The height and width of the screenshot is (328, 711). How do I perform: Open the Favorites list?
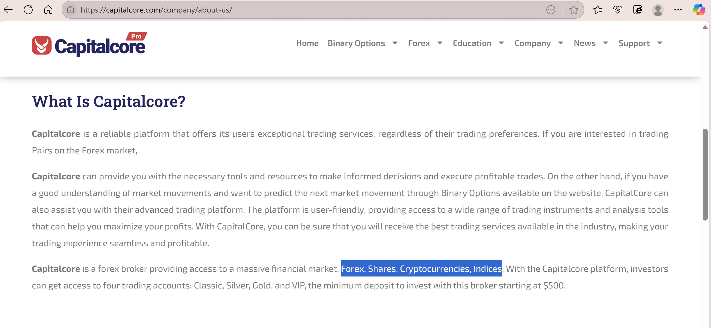(598, 10)
